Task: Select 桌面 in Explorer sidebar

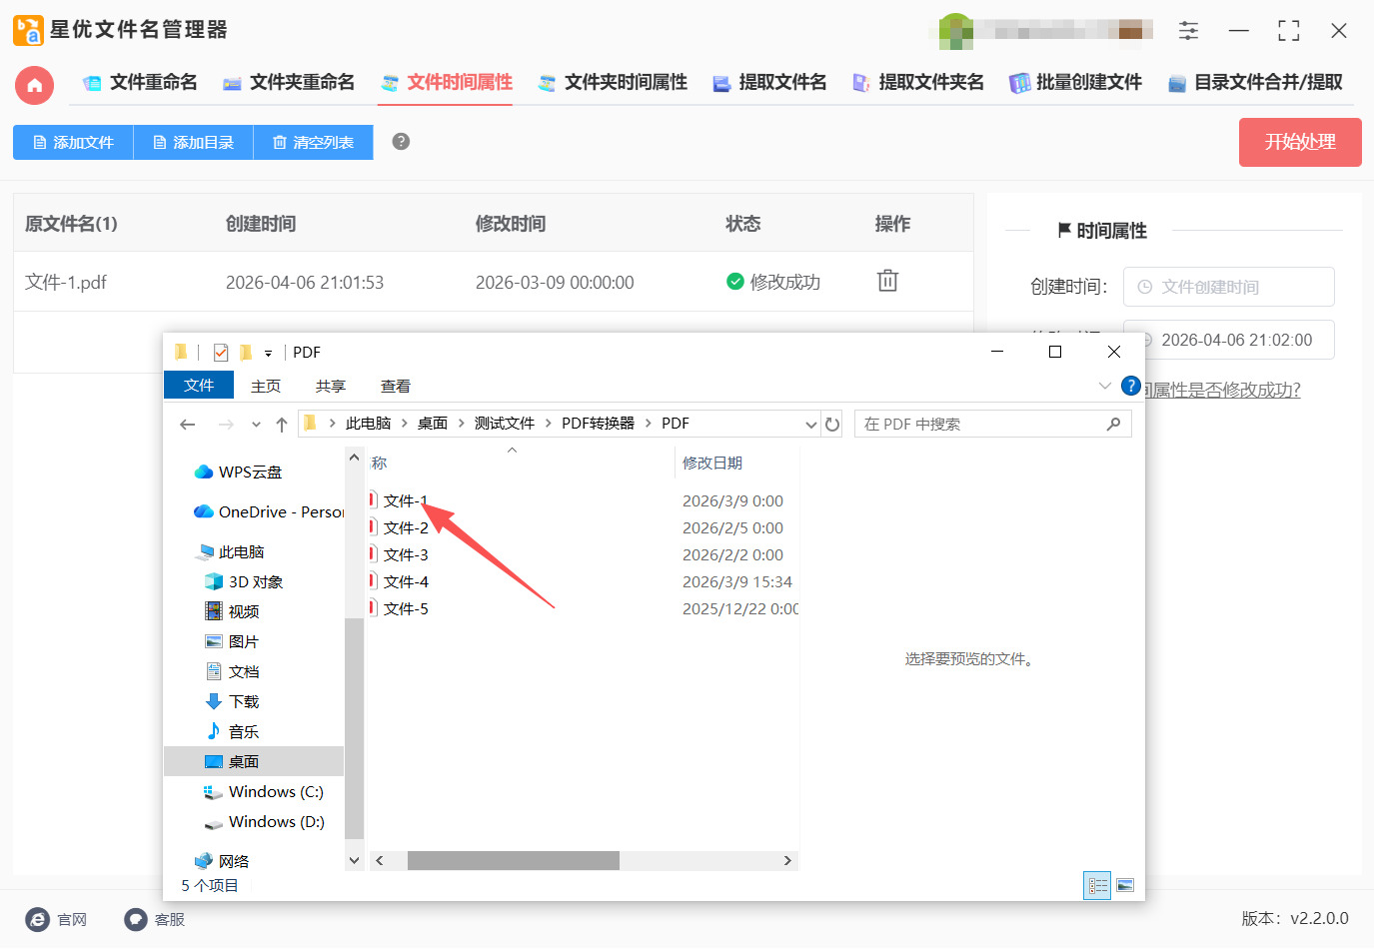Action: point(254,762)
